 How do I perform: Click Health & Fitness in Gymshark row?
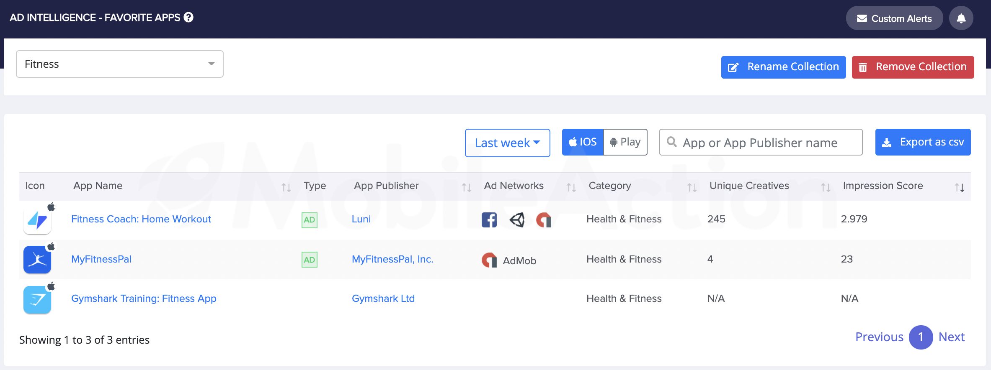[x=624, y=299]
